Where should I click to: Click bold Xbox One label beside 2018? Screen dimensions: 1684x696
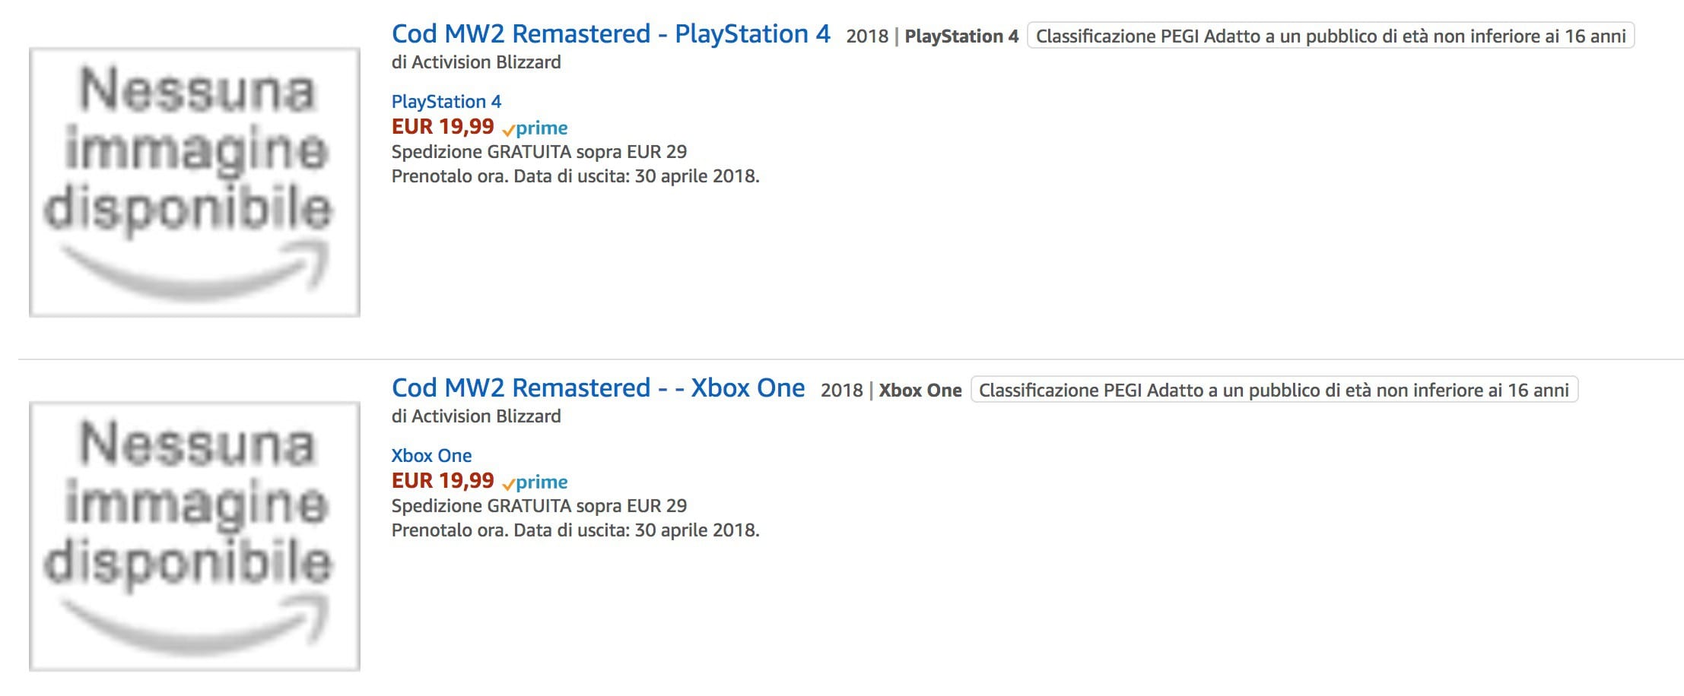[920, 391]
